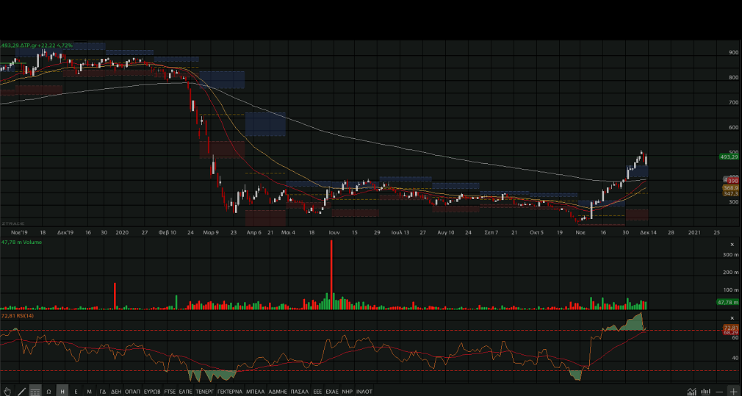Image resolution: width=742 pixels, height=399 pixels.
Task: Toggle the H daily timeframe button
Action: [62, 392]
